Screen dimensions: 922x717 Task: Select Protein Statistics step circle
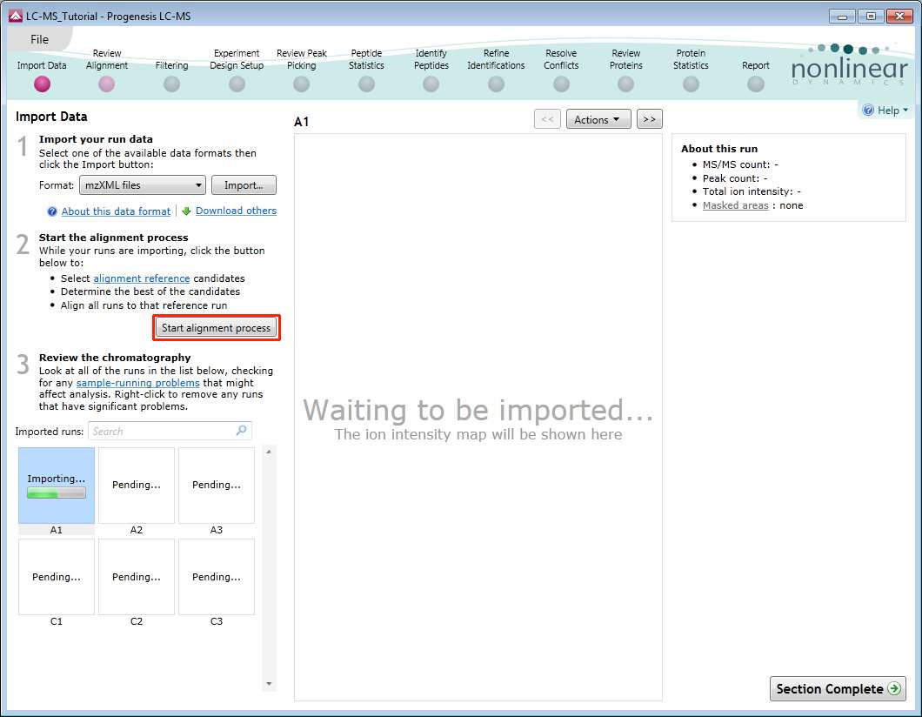point(691,84)
